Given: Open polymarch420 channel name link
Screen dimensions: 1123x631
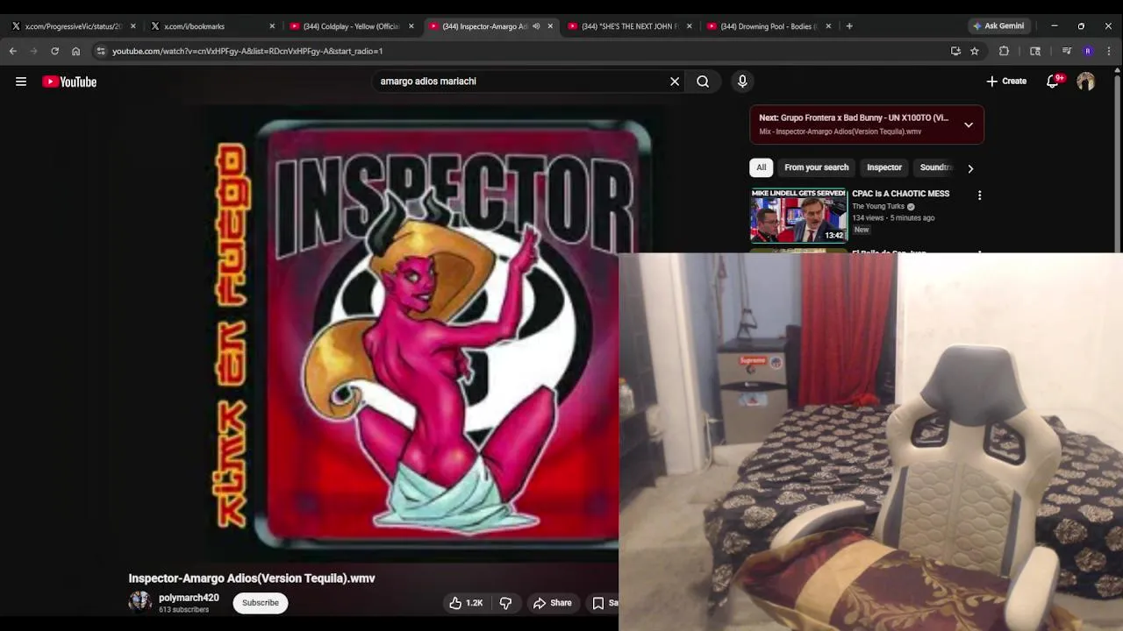Looking at the screenshot, I should 189,598.
